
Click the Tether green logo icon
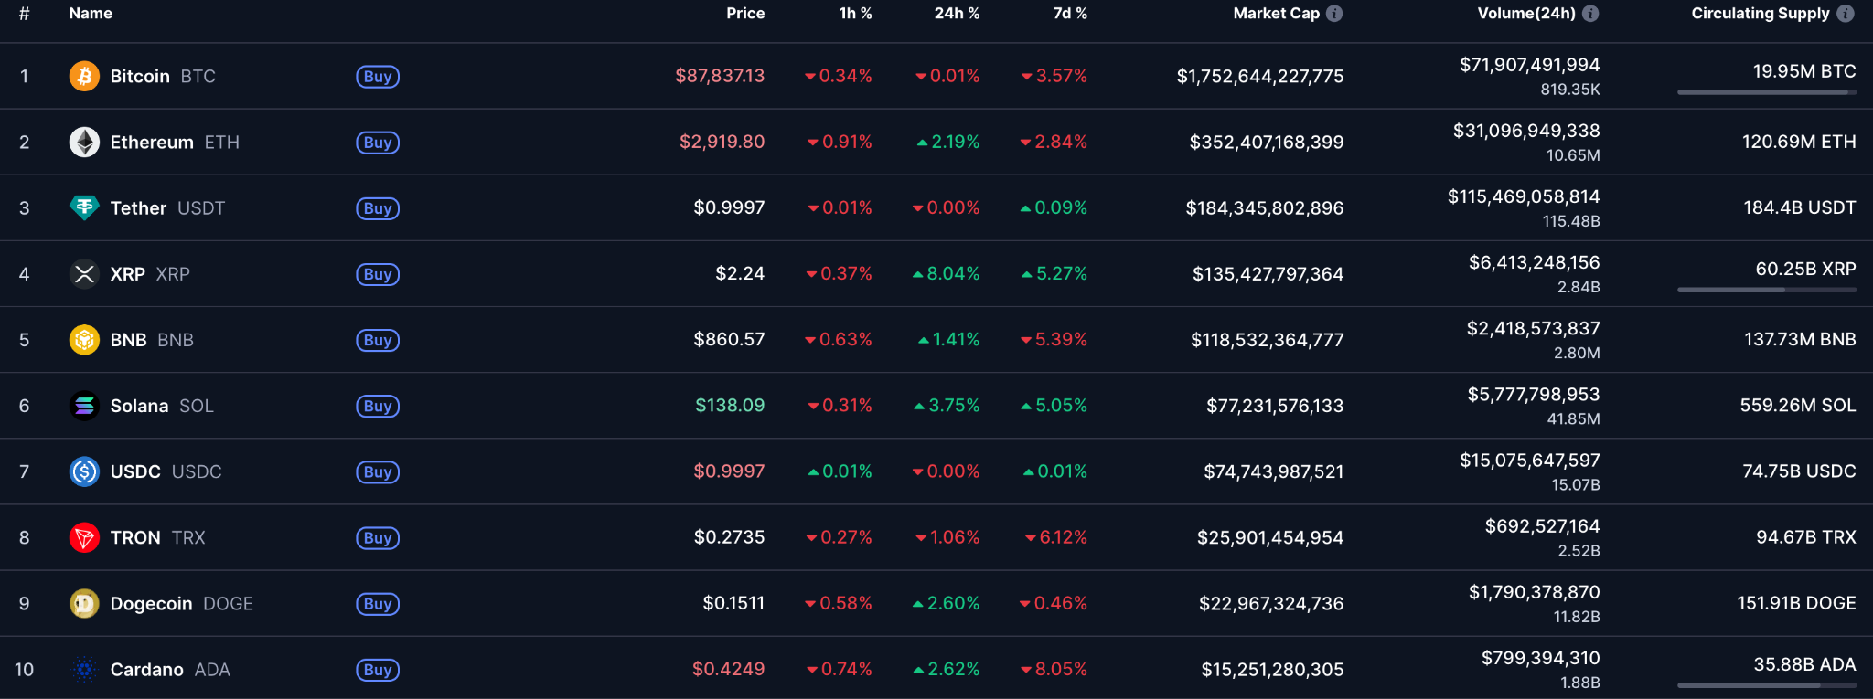[84, 207]
